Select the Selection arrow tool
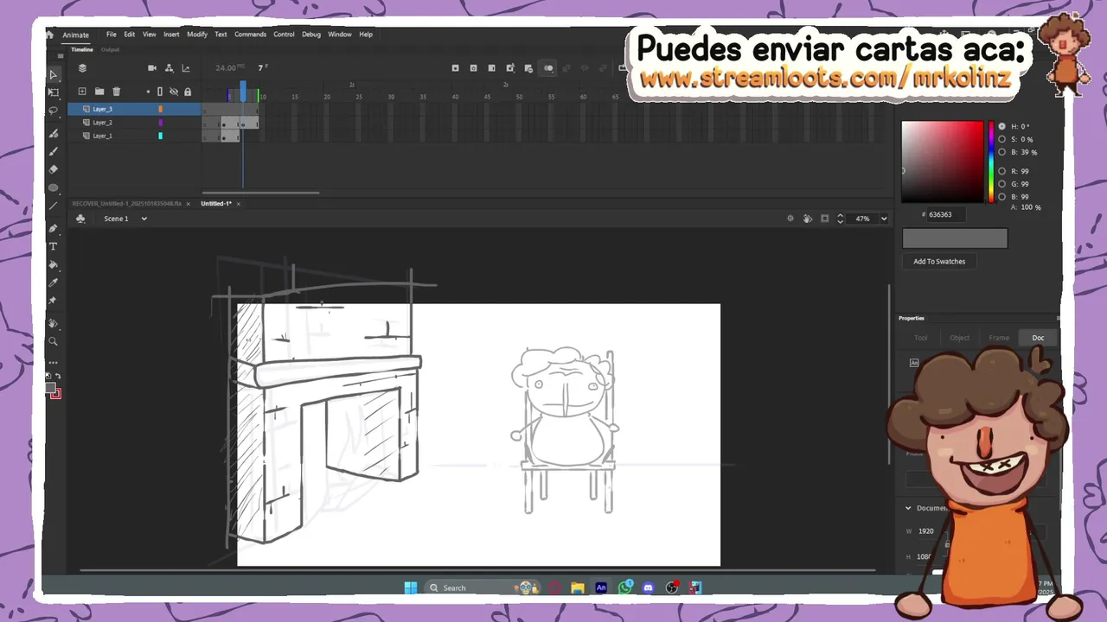This screenshot has width=1107, height=622. tap(54, 75)
